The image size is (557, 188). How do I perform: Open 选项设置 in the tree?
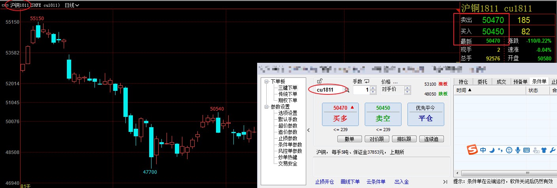[x=288, y=113]
